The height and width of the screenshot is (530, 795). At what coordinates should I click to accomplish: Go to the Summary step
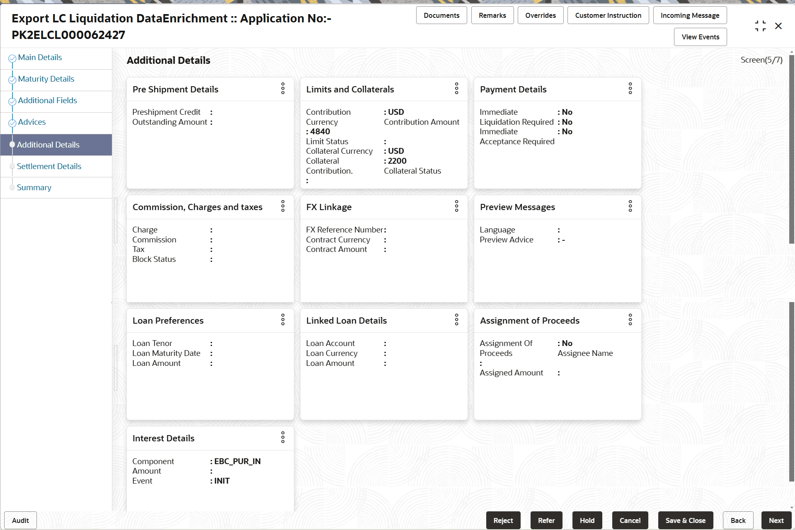coord(34,187)
